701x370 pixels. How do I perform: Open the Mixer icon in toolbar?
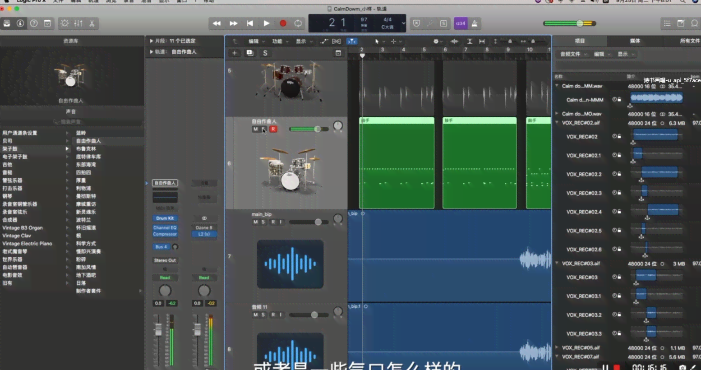[x=78, y=23]
